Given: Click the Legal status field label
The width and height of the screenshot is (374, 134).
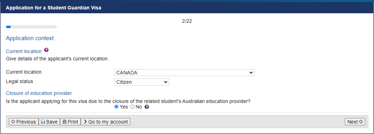Looking at the screenshot, I should point(20,81).
